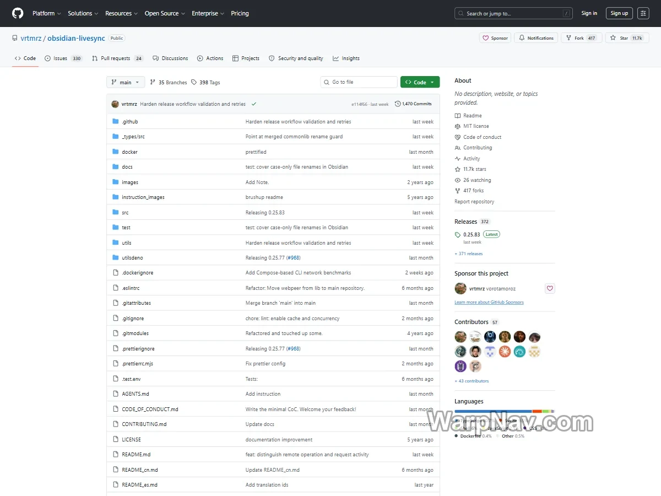Click sponsor heart button next to vorotamoroz

pos(550,288)
